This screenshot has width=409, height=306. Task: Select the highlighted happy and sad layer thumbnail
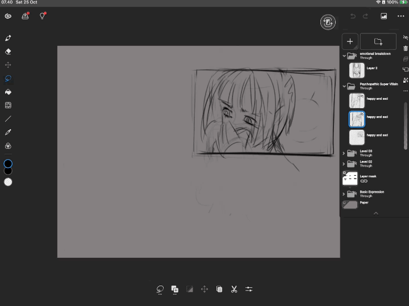pos(357,119)
